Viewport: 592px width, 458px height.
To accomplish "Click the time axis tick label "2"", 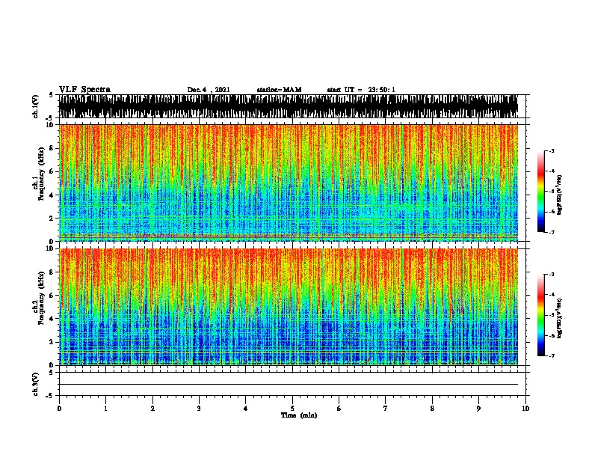I will point(152,409).
